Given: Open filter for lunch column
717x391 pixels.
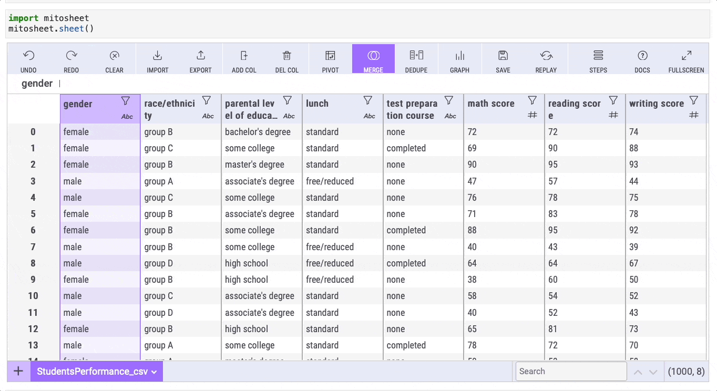Looking at the screenshot, I should (x=368, y=100).
